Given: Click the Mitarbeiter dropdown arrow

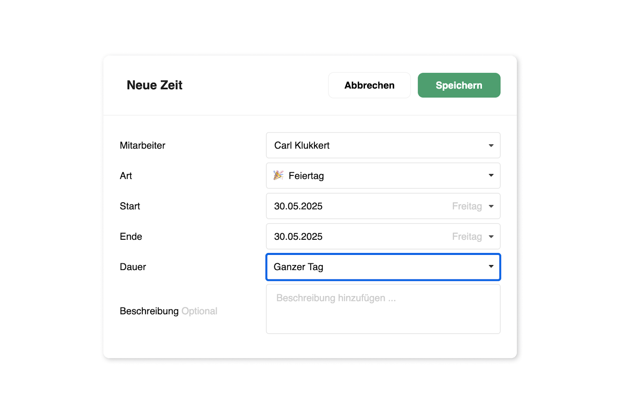Looking at the screenshot, I should [x=491, y=146].
